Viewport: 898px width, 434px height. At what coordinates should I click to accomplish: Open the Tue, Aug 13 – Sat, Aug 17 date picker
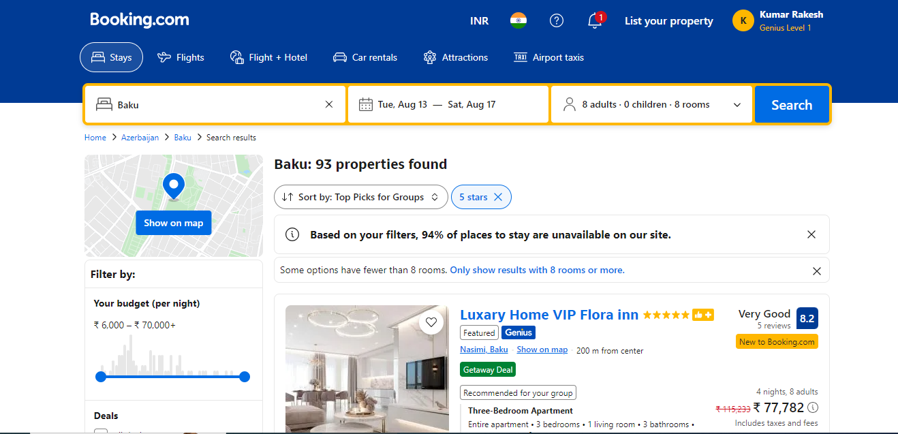[448, 104]
